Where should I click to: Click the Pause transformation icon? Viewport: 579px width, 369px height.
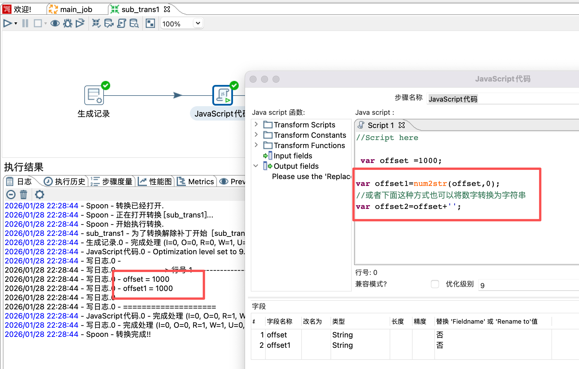25,23
